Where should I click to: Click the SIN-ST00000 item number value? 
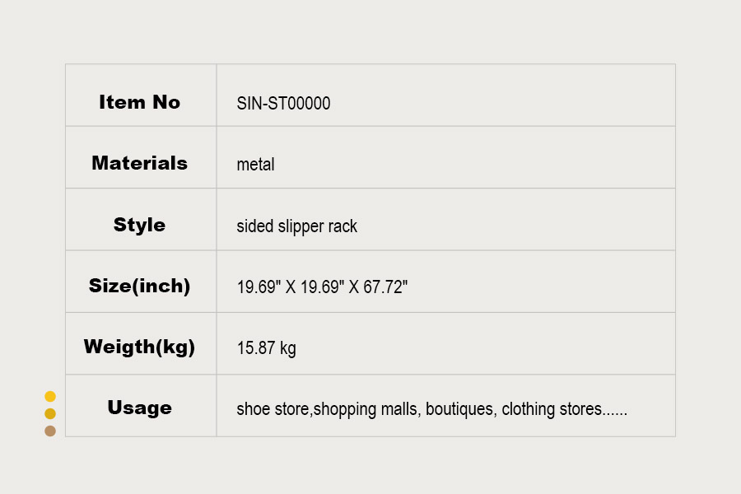(x=283, y=104)
